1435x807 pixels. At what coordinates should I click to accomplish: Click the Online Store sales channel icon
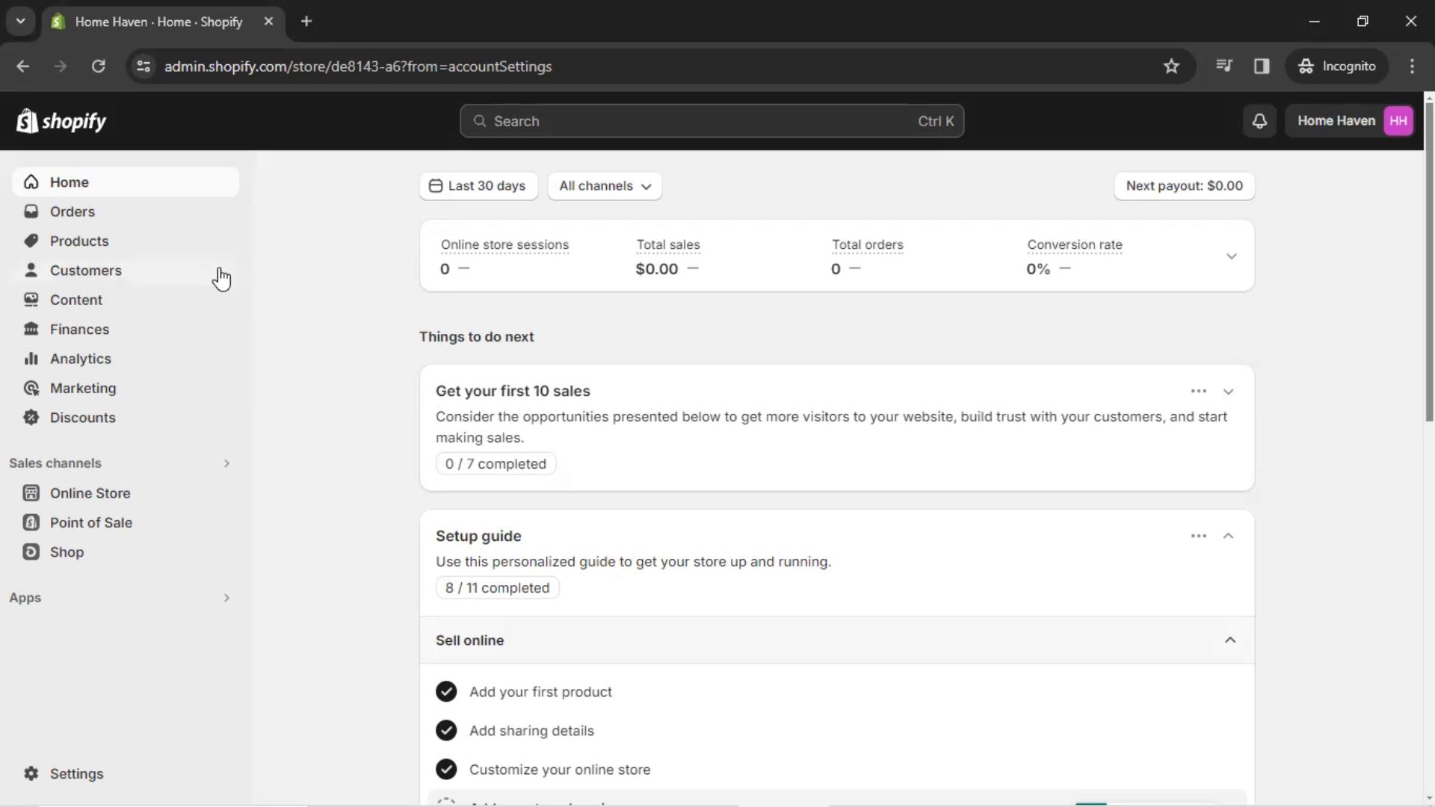pyautogui.click(x=31, y=492)
